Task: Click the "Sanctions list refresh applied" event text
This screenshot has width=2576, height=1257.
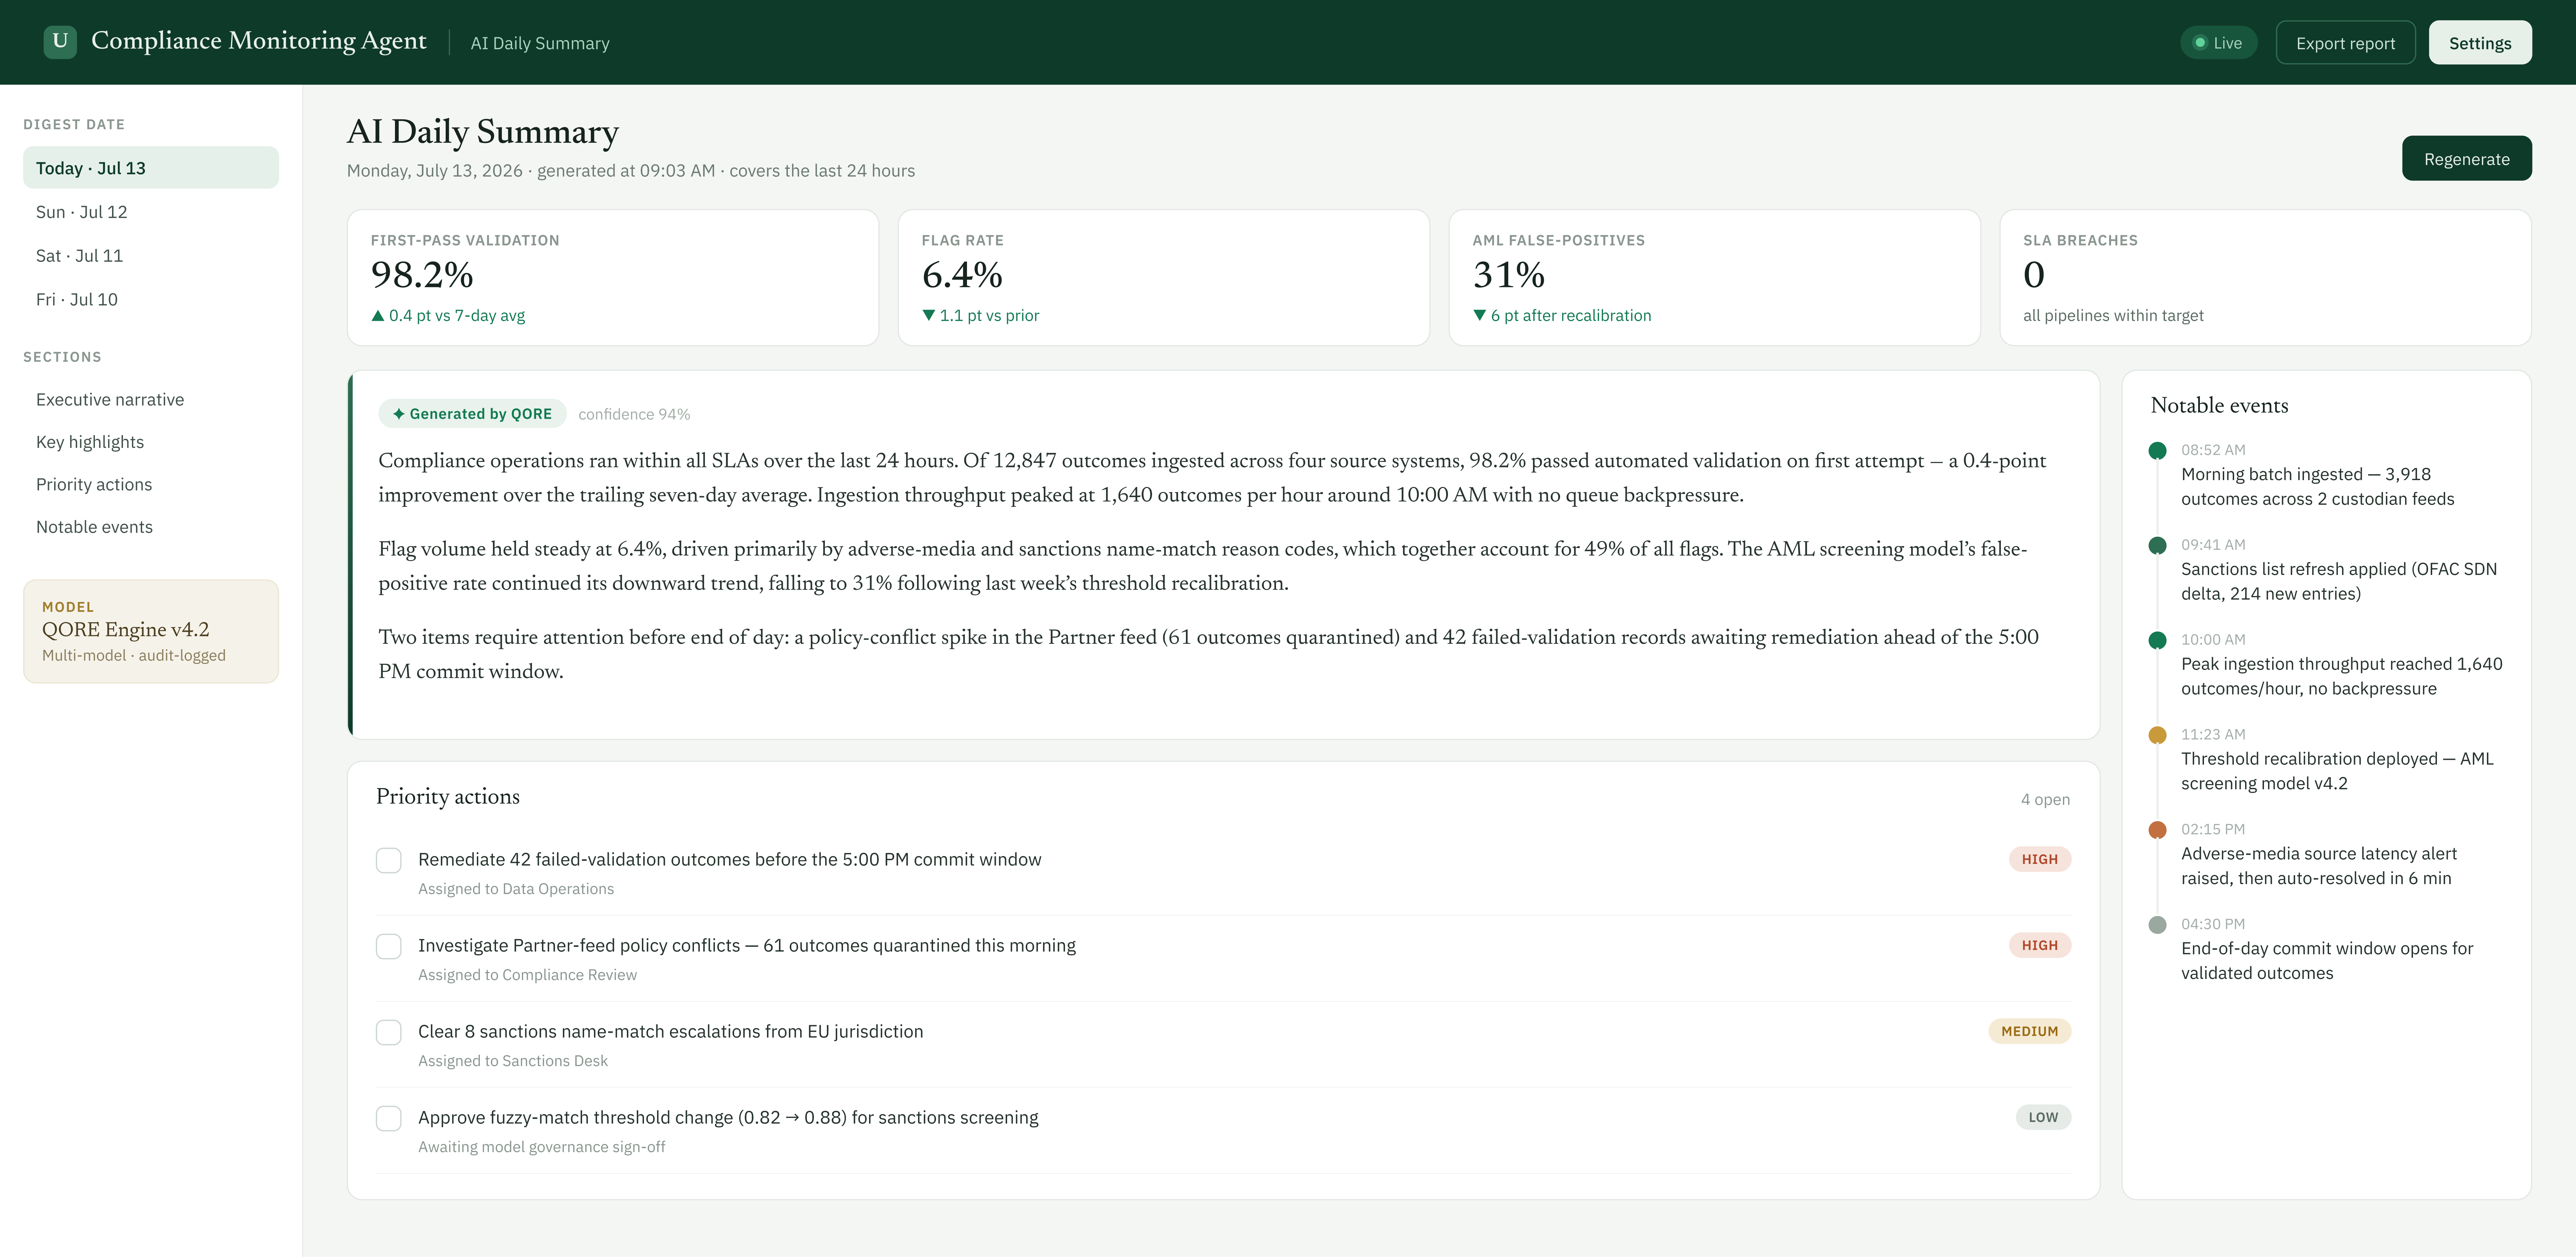Action: tap(2339, 581)
